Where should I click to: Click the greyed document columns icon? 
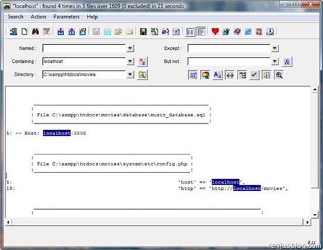97,31
